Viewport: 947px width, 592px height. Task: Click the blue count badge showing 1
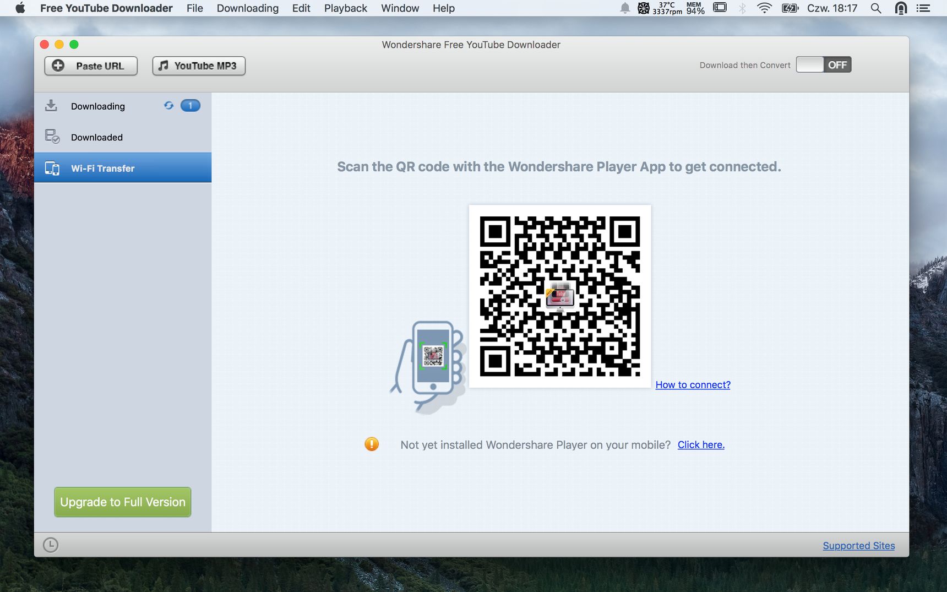(x=191, y=106)
